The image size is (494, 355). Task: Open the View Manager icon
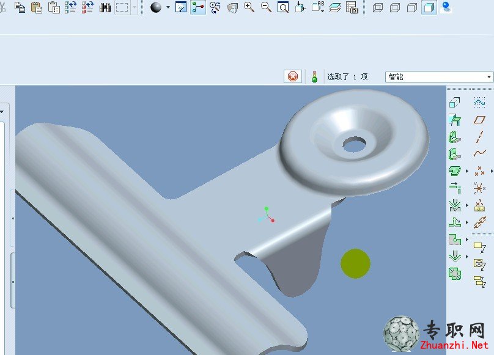pos(352,7)
